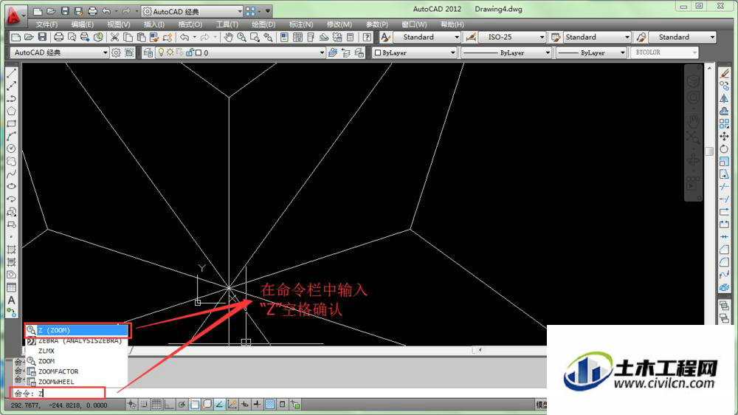Viewport: 738px width, 415px height.
Task: Toggle Object Snap Tracking in status bar
Action: (x=219, y=404)
